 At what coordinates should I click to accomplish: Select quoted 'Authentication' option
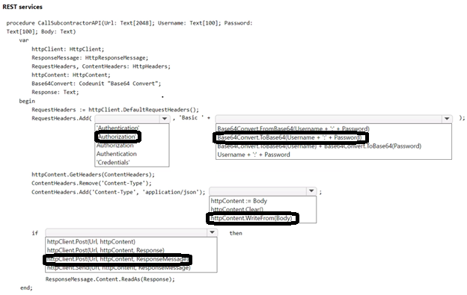(x=117, y=128)
